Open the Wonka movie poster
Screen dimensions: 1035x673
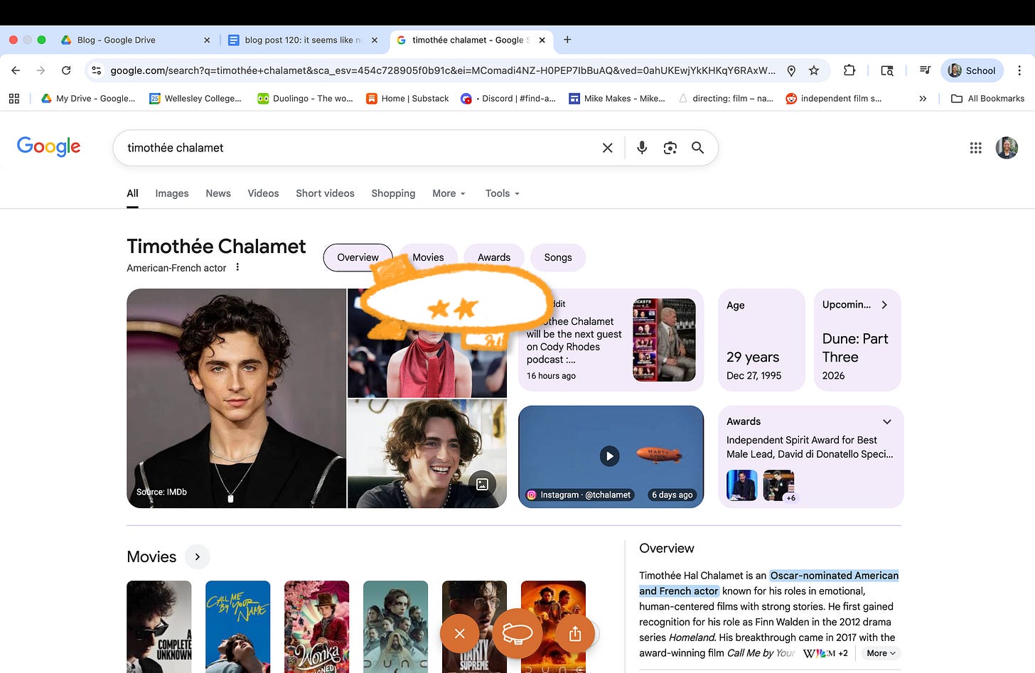[316, 627]
